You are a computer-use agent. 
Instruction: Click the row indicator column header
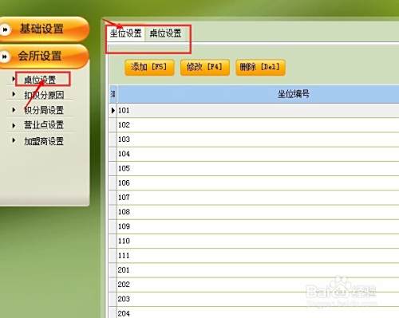(x=113, y=94)
